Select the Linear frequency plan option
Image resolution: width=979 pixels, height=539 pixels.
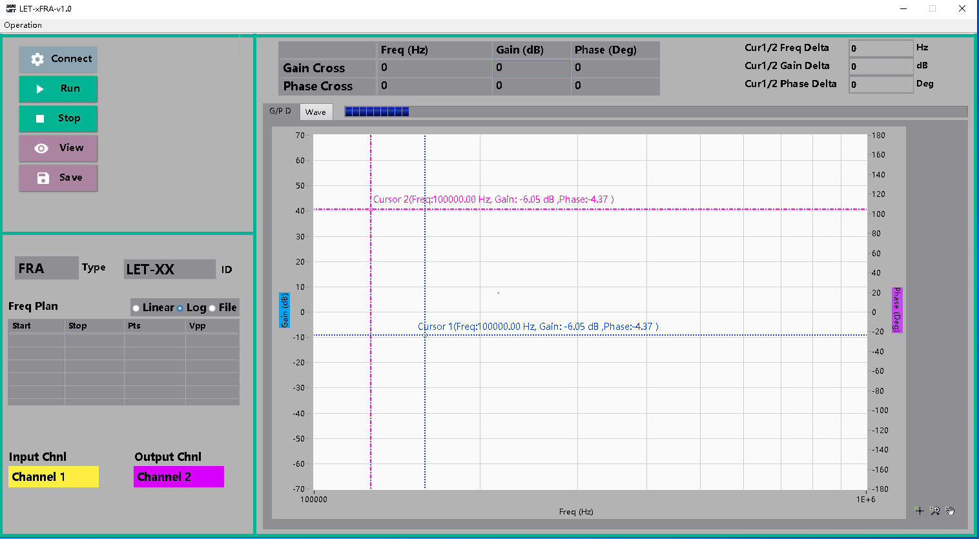136,308
